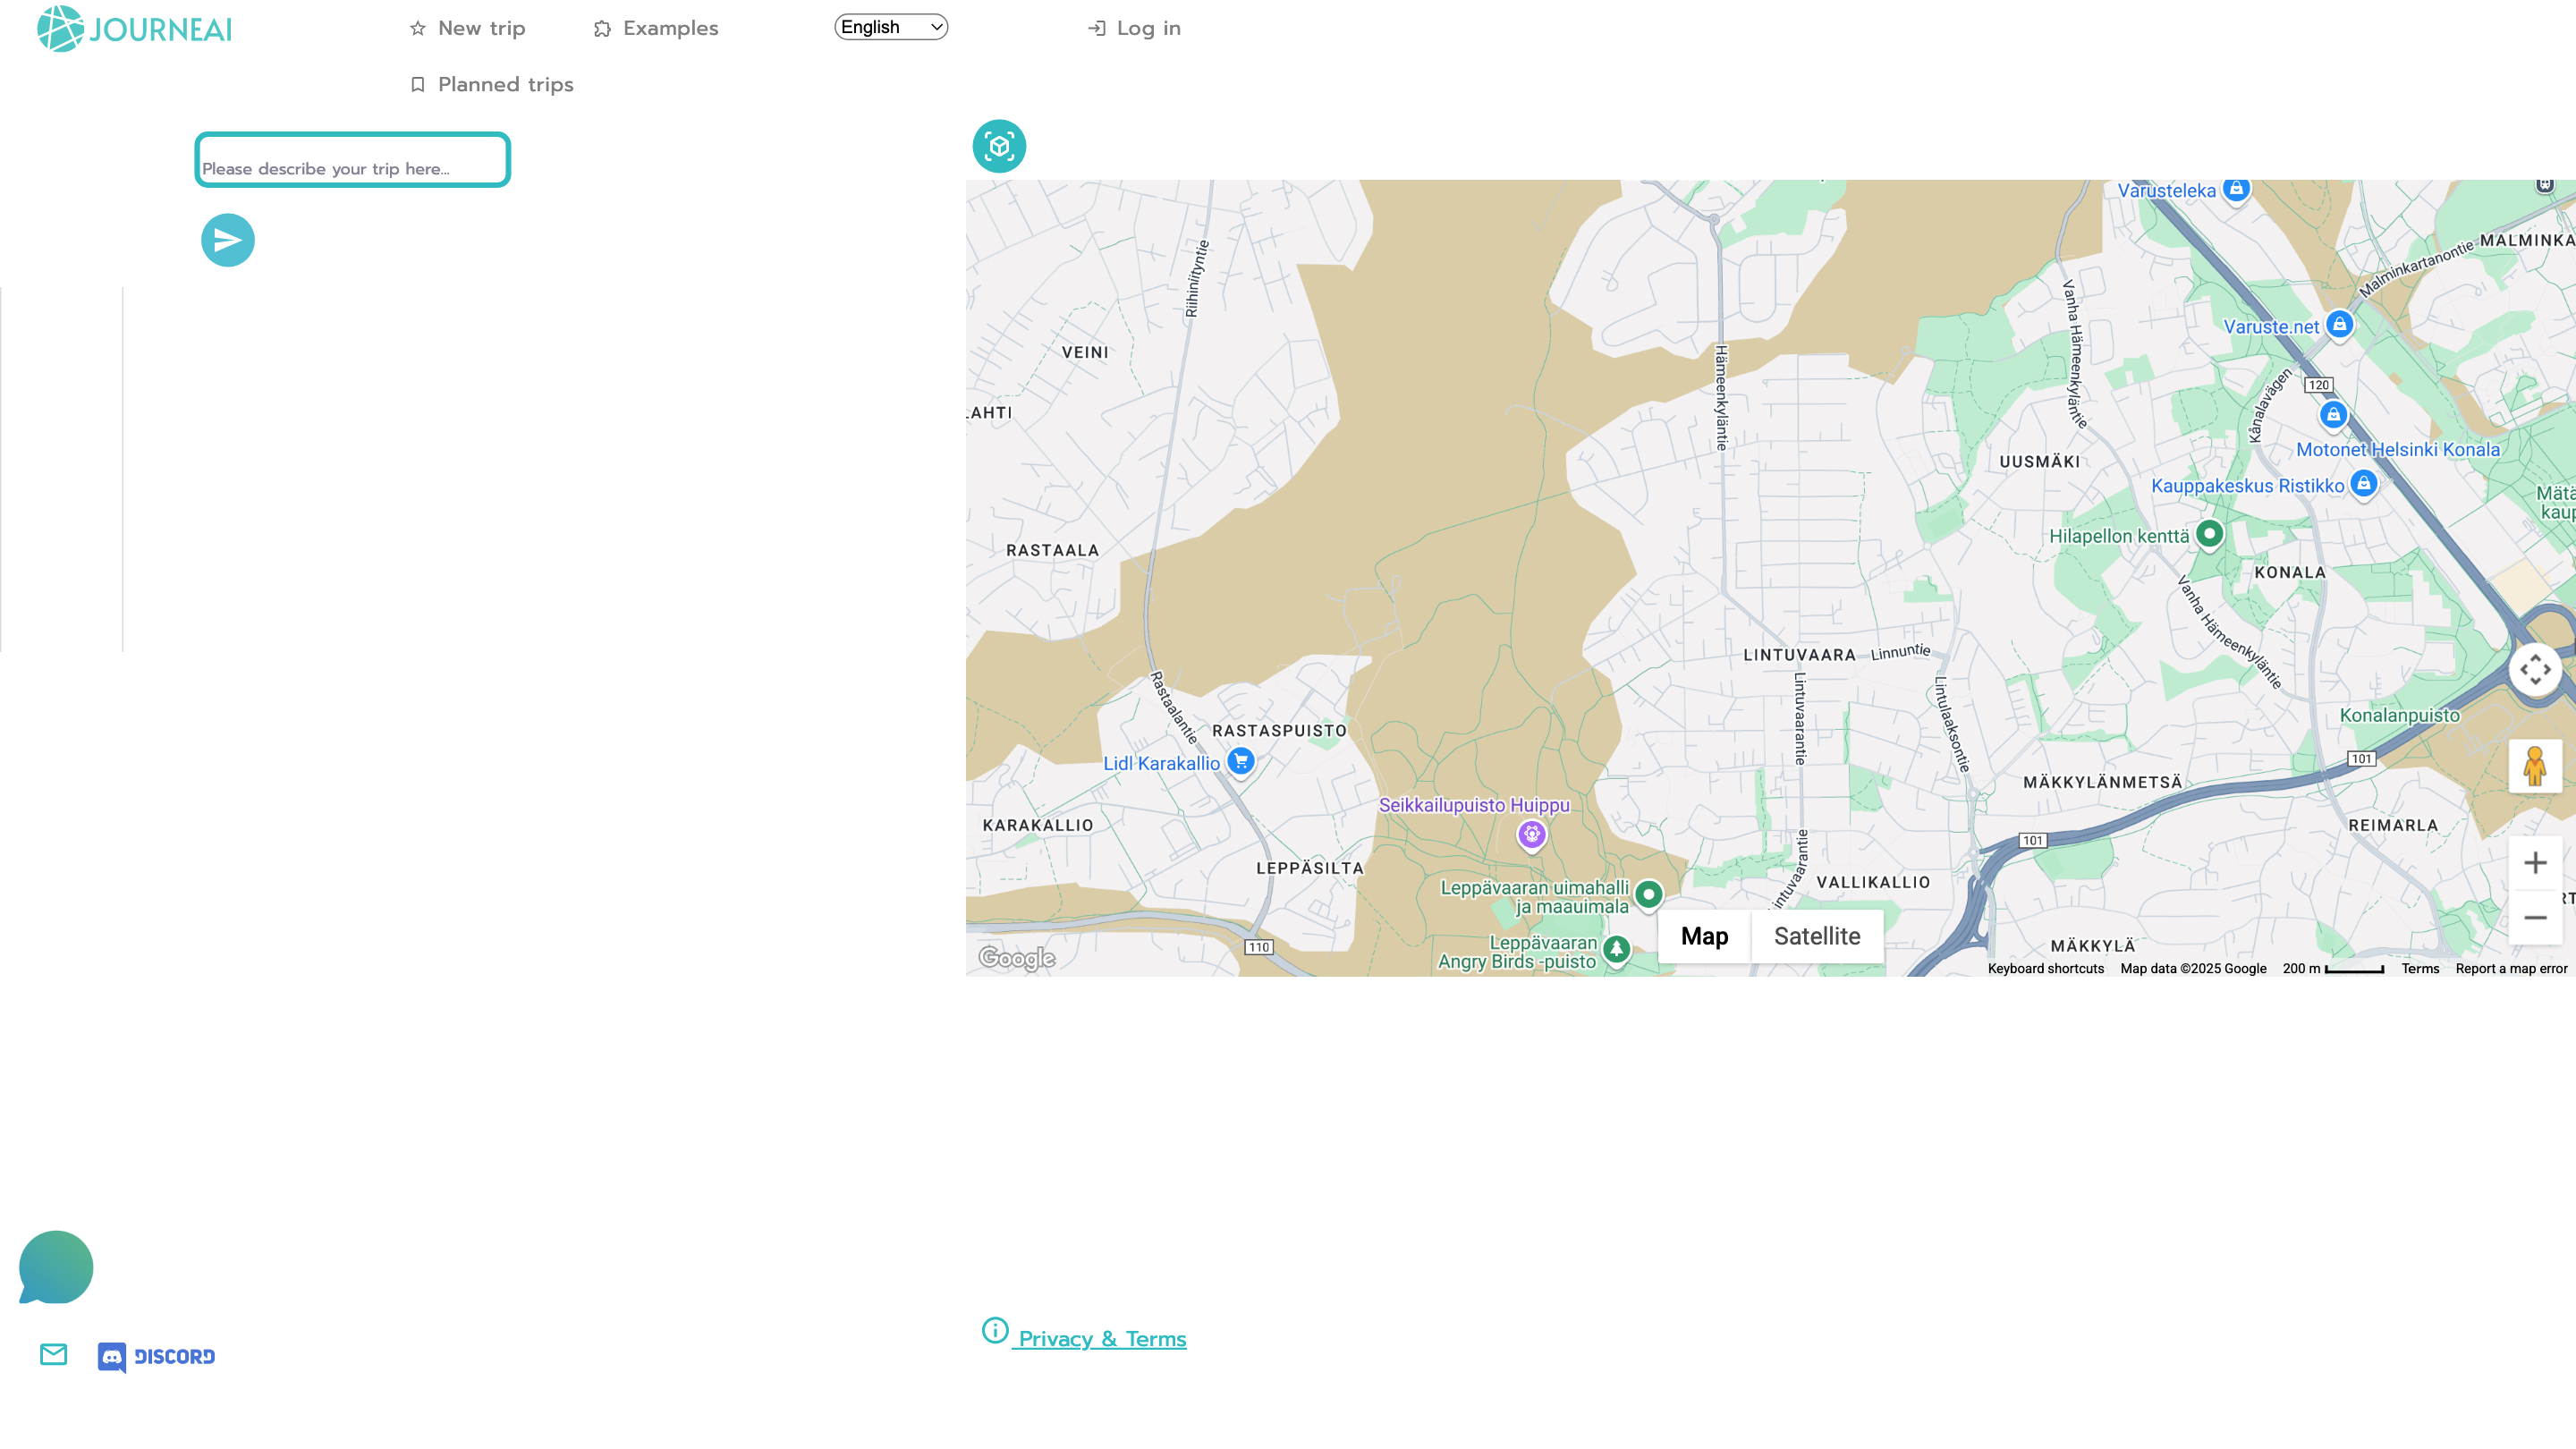Click the send trip description arrow button
The height and width of the screenshot is (1449, 2576).
227,240
